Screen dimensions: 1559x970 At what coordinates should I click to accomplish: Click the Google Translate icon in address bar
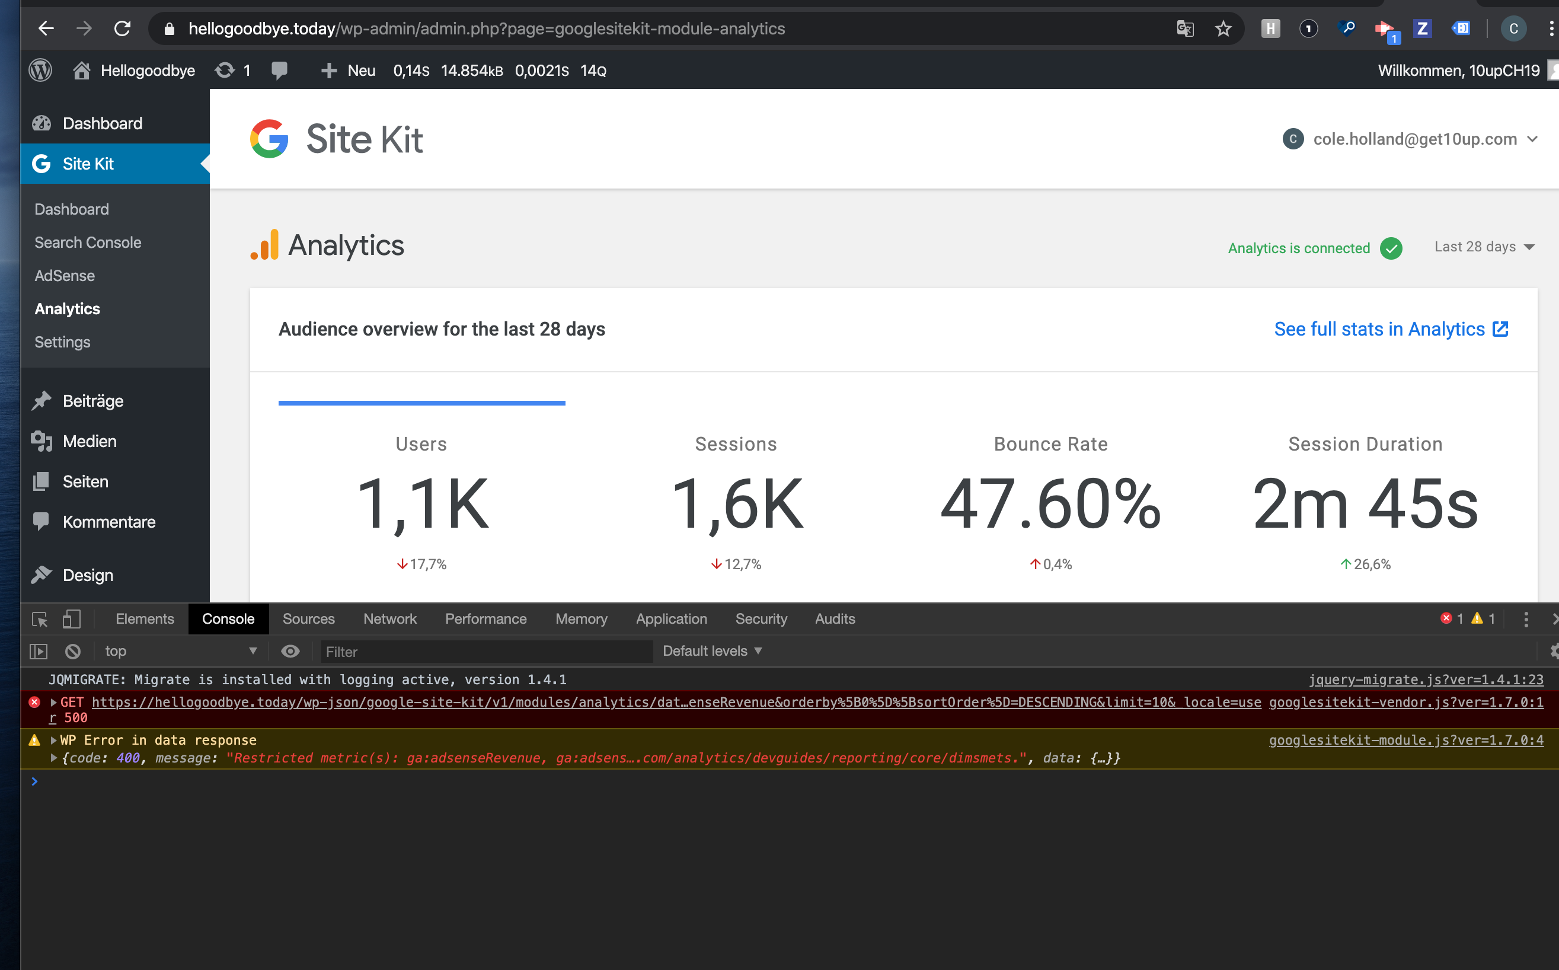tap(1184, 28)
